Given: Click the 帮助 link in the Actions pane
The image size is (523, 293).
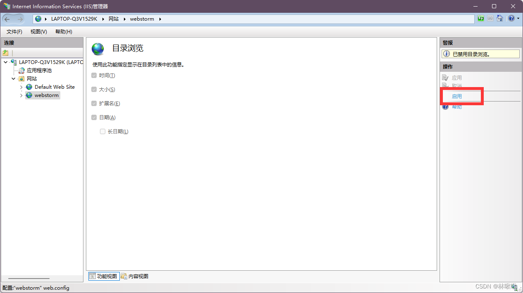Looking at the screenshot, I should 456,106.
